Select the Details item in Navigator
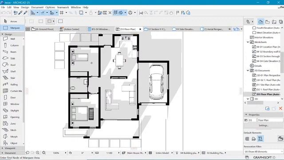 [x=256, y=66]
